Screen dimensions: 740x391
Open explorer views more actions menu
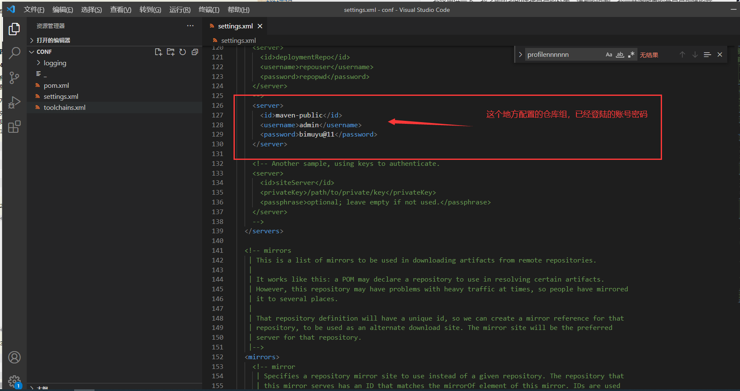190,26
